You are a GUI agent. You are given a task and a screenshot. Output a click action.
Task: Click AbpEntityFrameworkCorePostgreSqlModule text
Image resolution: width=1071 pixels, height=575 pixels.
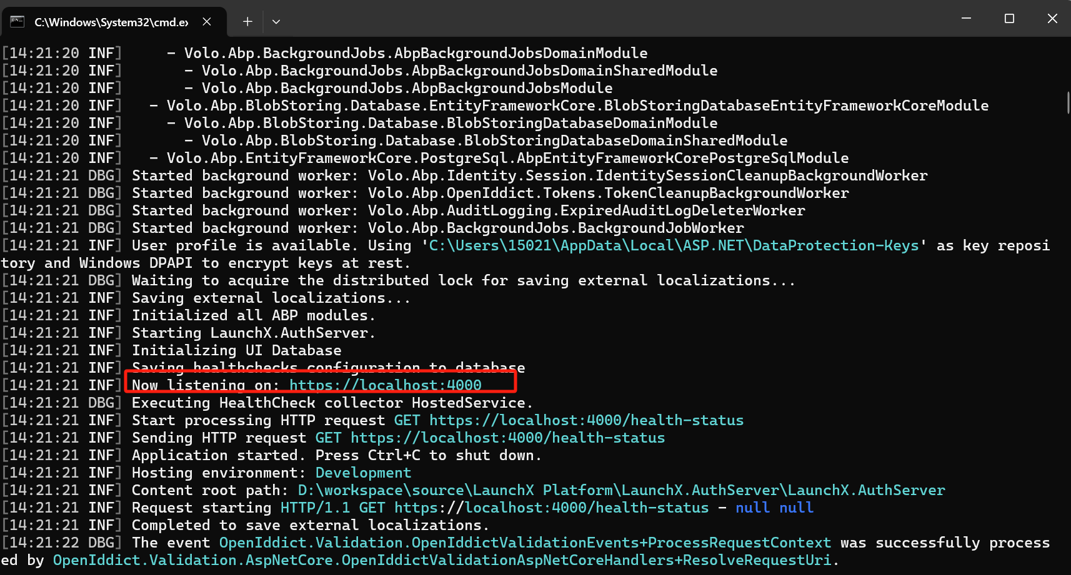tap(682, 158)
